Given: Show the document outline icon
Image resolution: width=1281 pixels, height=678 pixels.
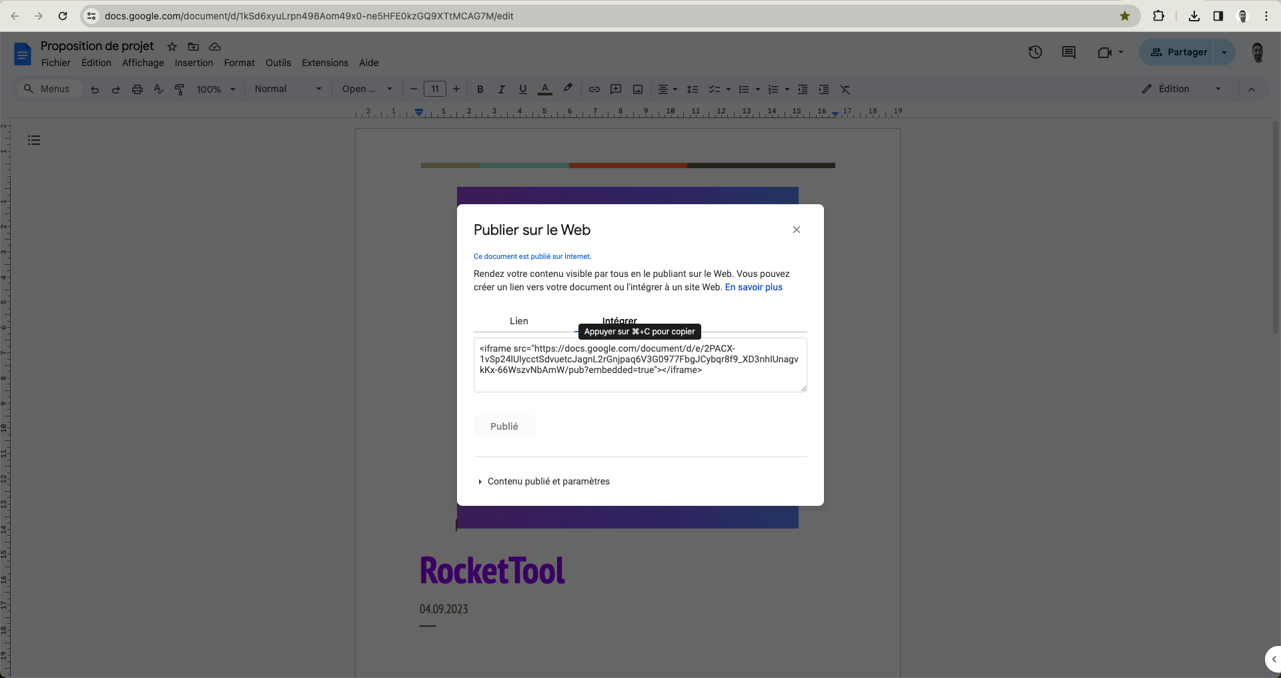Looking at the screenshot, I should pyautogui.click(x=34, y=140).
